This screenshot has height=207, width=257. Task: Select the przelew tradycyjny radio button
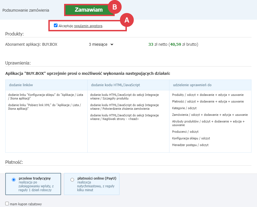point(14,180)
